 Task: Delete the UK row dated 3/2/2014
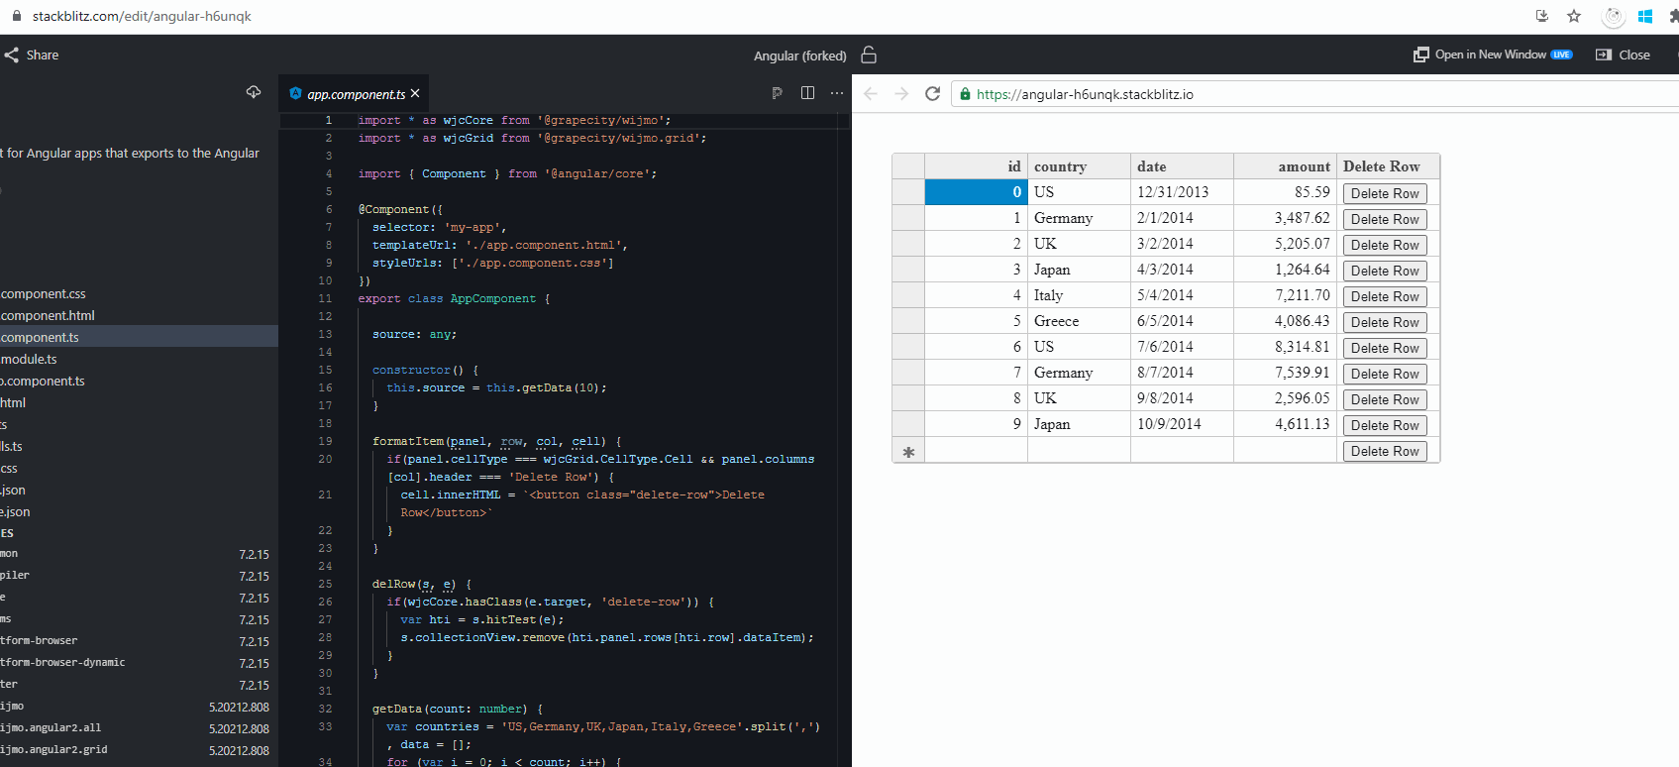(1385, 245)
